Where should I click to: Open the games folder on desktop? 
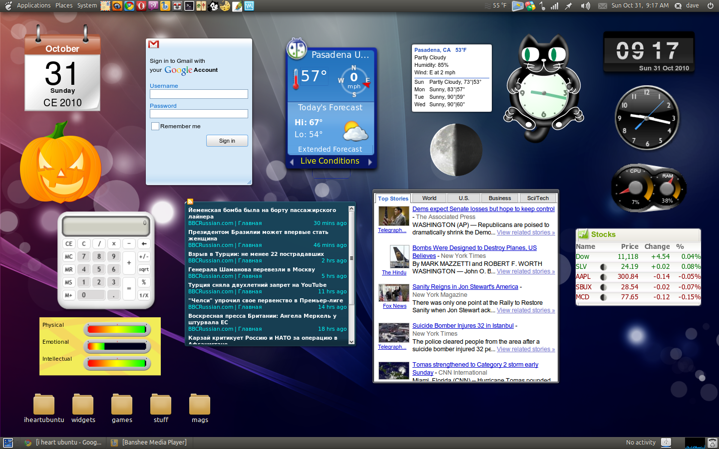[122, 408]
